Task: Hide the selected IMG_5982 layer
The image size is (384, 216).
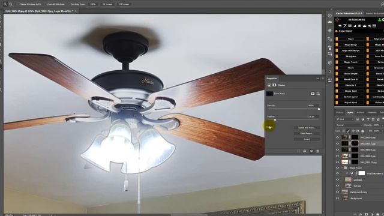Action: pos(337,143)
